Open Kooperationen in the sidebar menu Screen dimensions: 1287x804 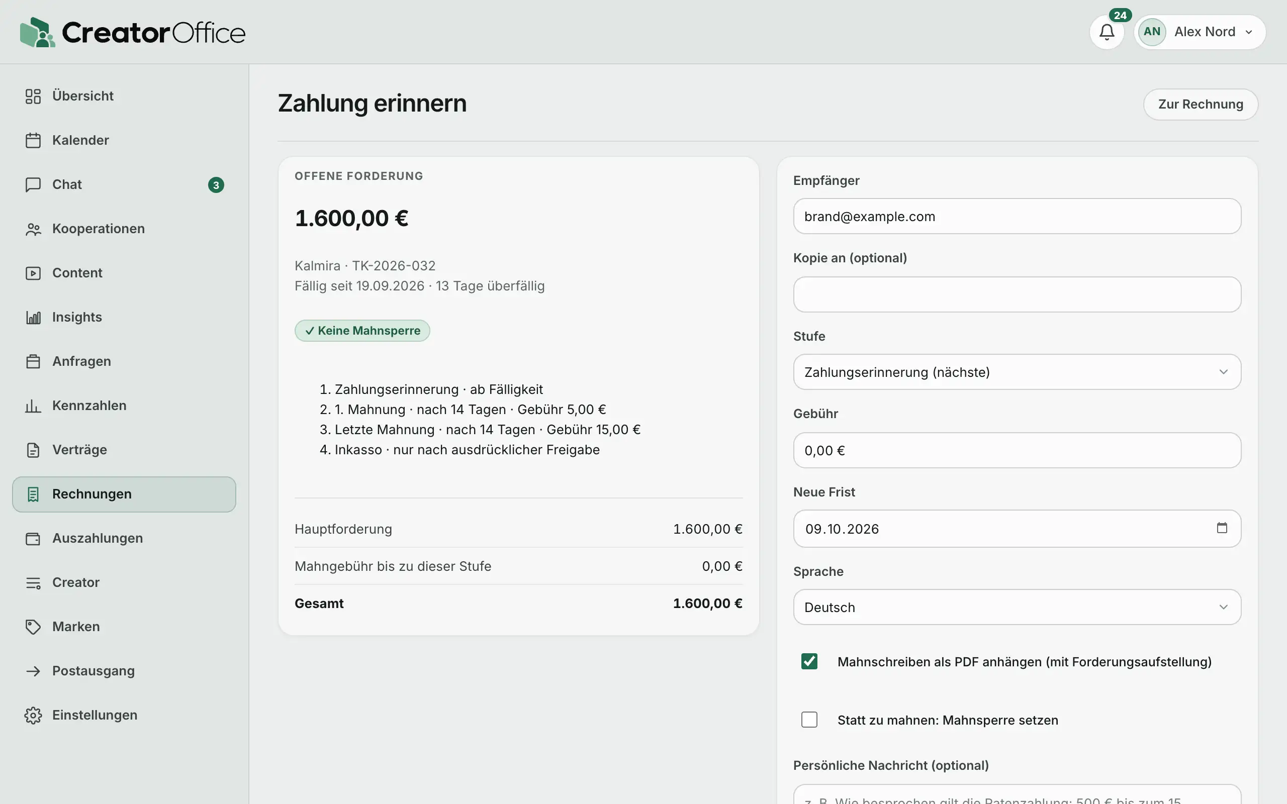124,229
